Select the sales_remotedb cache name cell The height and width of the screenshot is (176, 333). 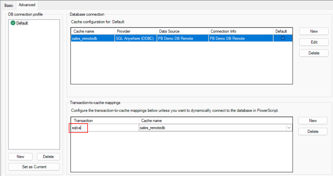[92, 38]
